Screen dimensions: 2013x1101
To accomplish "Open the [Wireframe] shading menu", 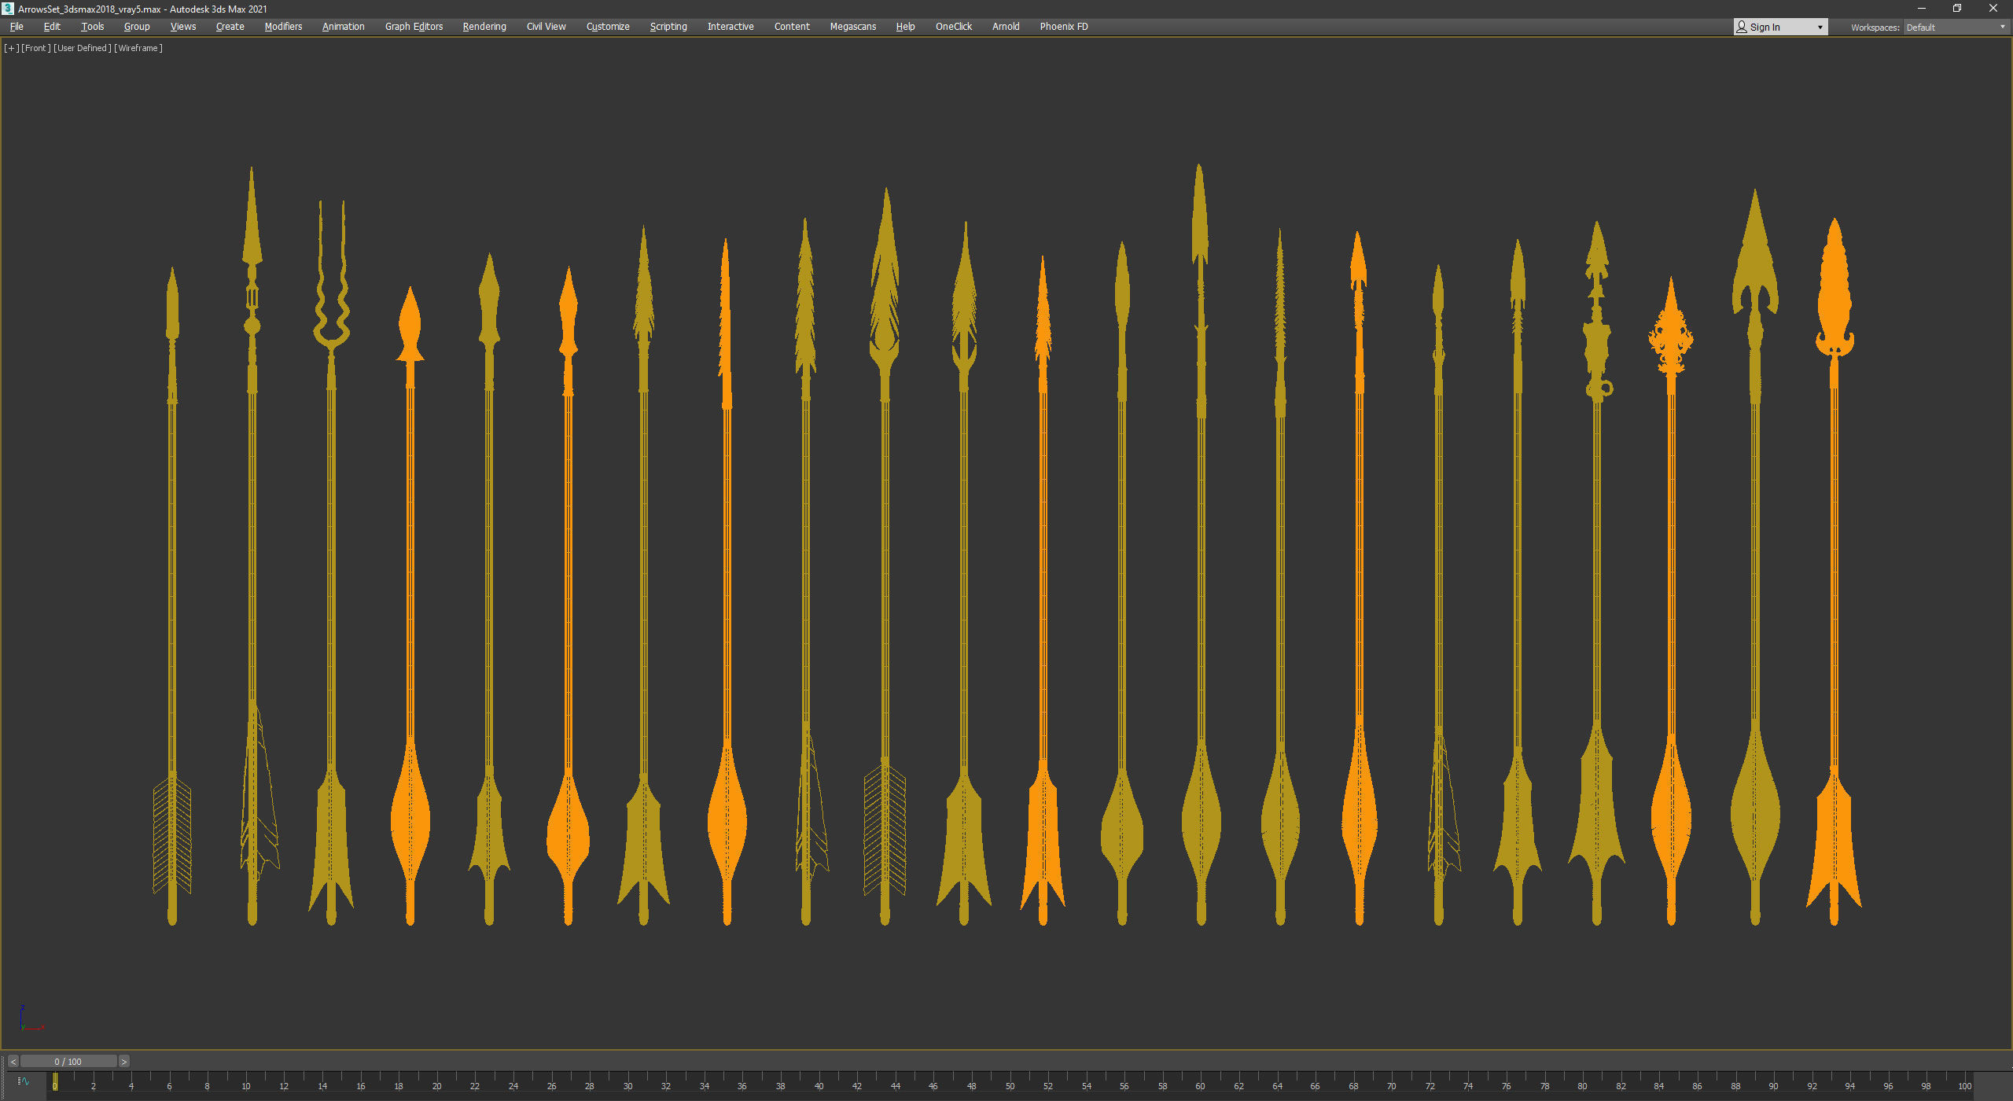I will click(138, 48).
